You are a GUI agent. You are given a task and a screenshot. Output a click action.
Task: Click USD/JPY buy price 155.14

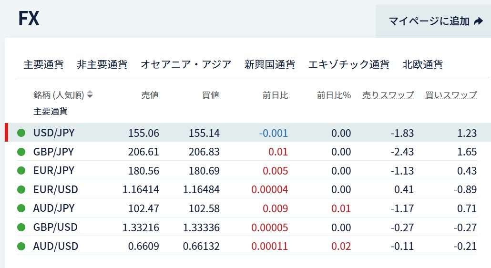(x=204, y=133)
